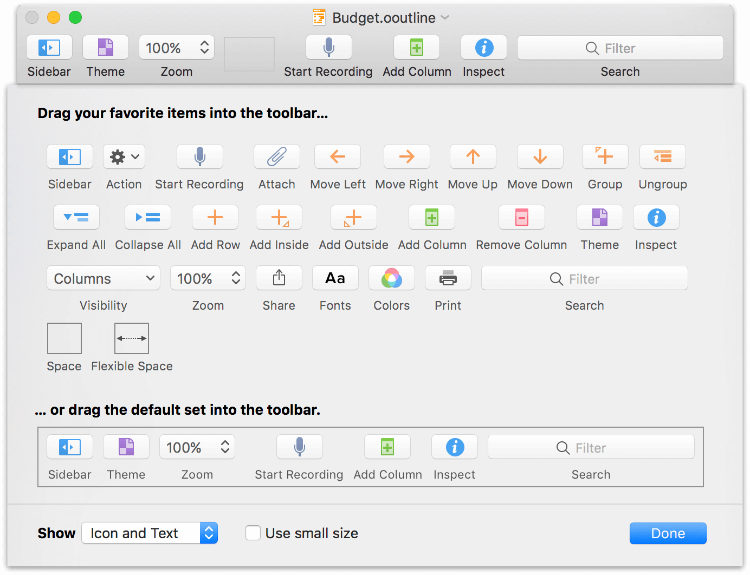Viewport: 750px width, 575px height.
Task: Click Start Recording microphone in the top toolbar
Action: (329, 48)
